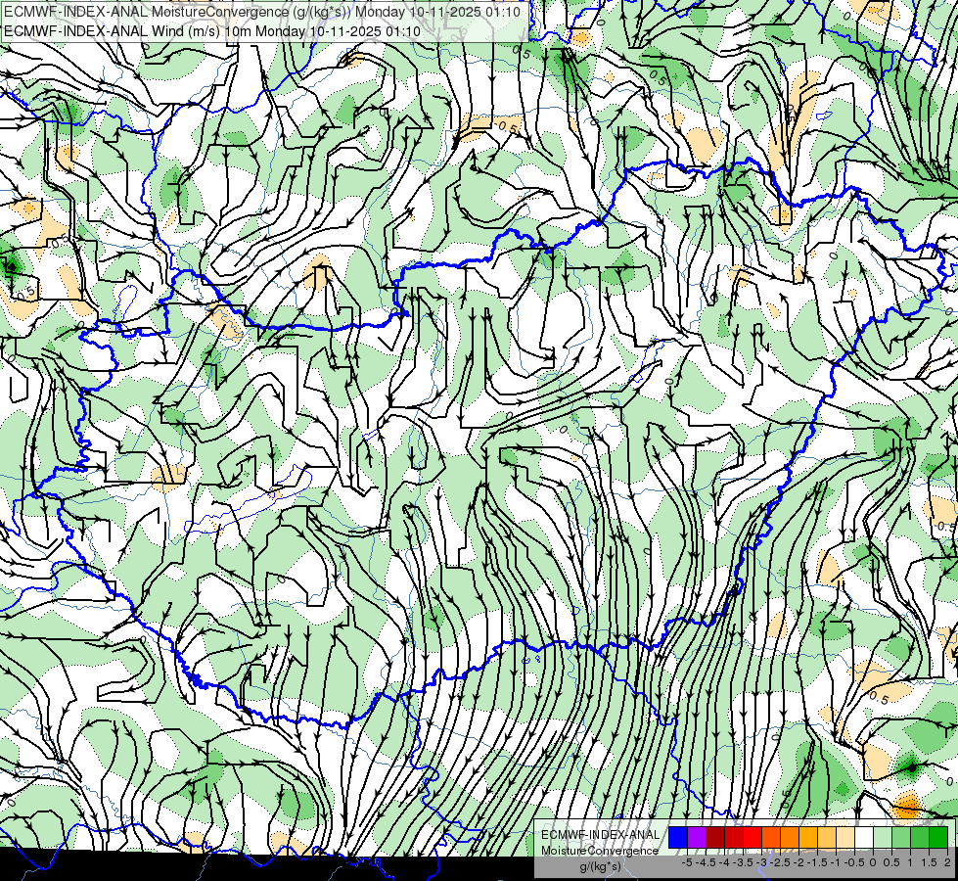
Task: Click the legend tick label "-2"
Action: tap(799, 862)
